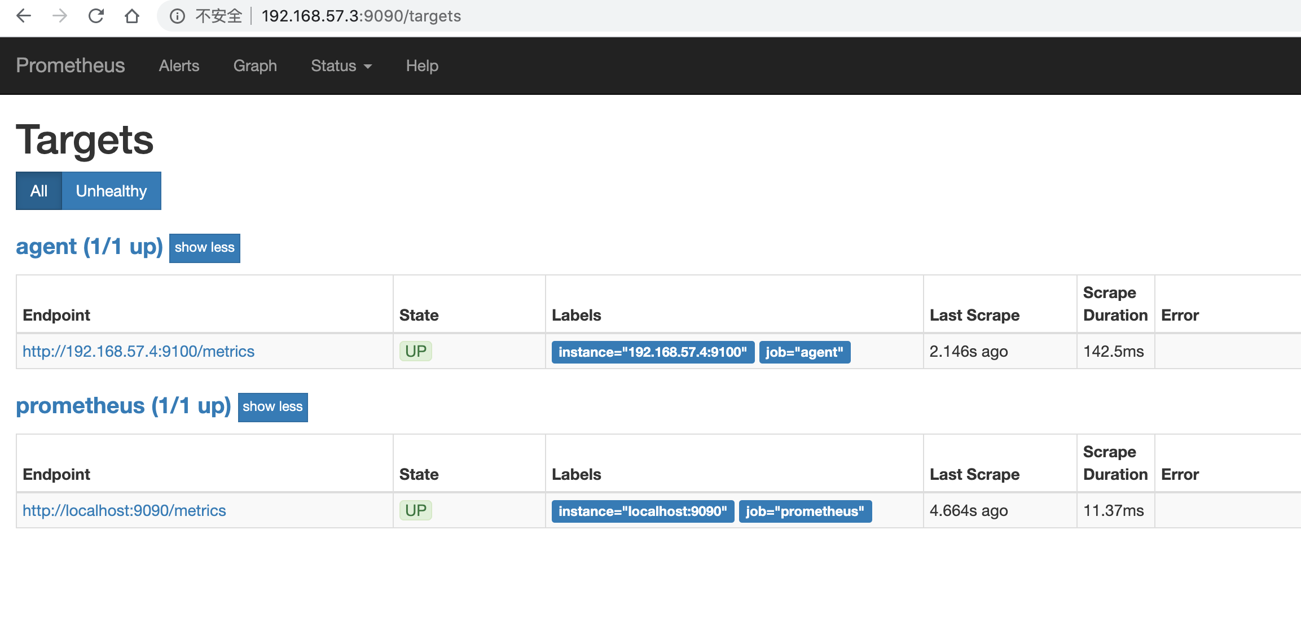Click the address bar URL
This screenshot has height=639, width=1301.
[x=361, y=16]
